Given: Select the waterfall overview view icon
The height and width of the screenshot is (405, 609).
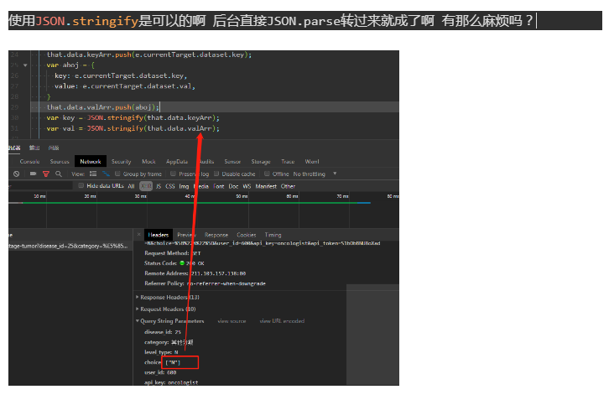Looking at the screenshot, I should (106, 174).
